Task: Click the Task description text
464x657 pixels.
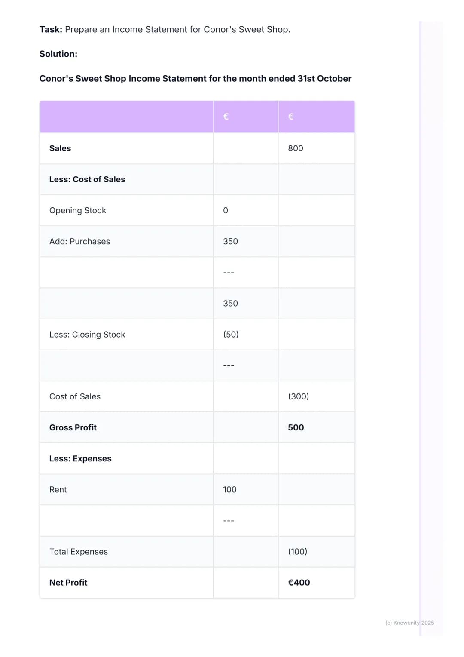Action: coord(165,29)
